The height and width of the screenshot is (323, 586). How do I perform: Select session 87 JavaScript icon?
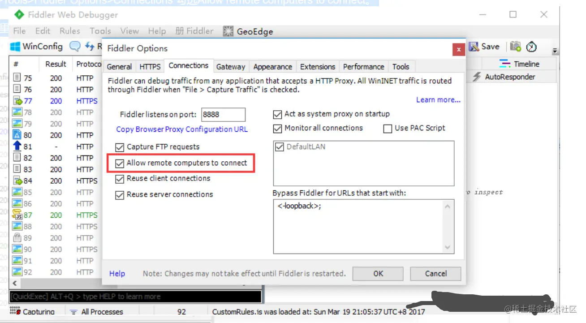(x=17, y=215)
